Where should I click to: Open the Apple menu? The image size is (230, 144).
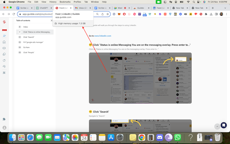[4, 2]
